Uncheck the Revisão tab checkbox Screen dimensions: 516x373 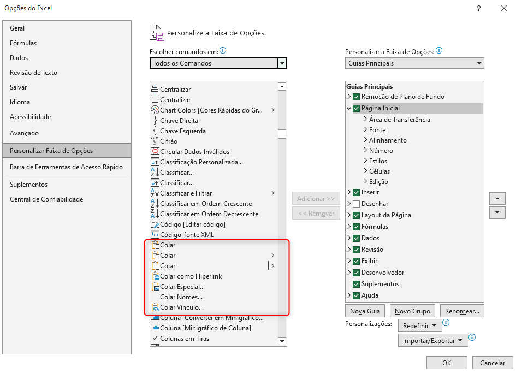pos(356,250)
